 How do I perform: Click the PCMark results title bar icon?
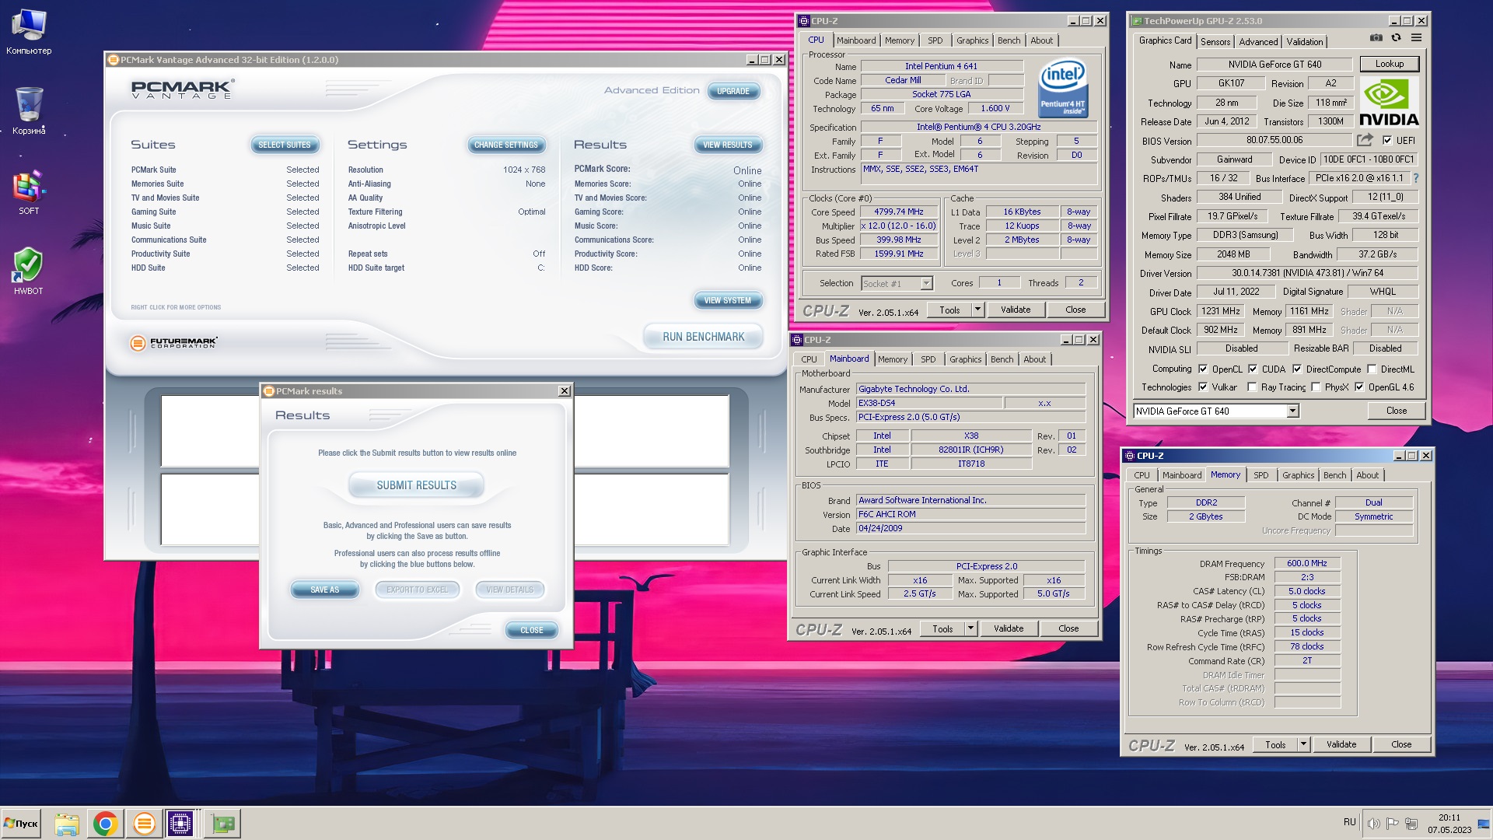click(269, 391)
